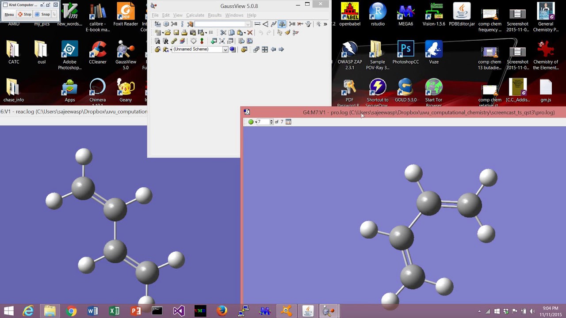Select the R-Group Fragment tool
This screenshot has height=318, width=566.
tap(174, 24)
